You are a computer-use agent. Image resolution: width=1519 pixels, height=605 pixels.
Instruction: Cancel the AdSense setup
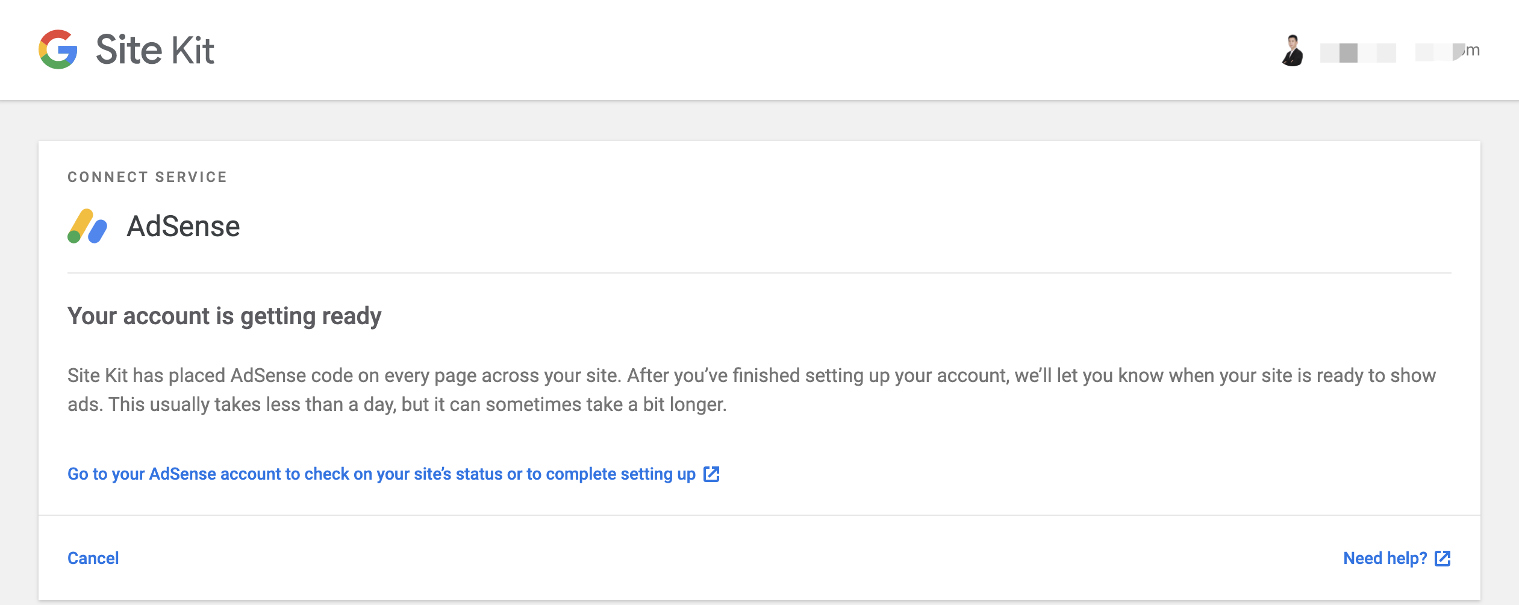click(93, 558)
